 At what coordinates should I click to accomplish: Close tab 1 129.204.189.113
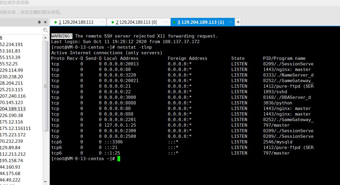click(x=102, y=22)
